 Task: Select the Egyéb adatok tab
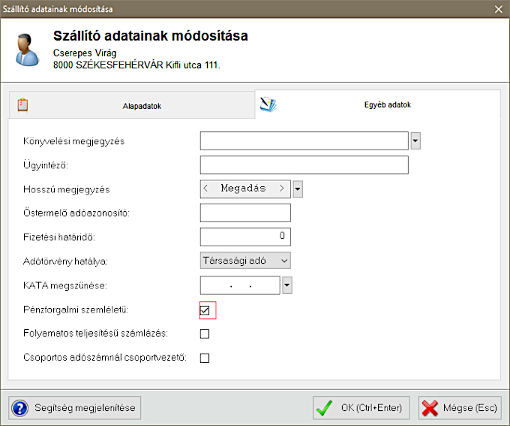tap(381, 105)
